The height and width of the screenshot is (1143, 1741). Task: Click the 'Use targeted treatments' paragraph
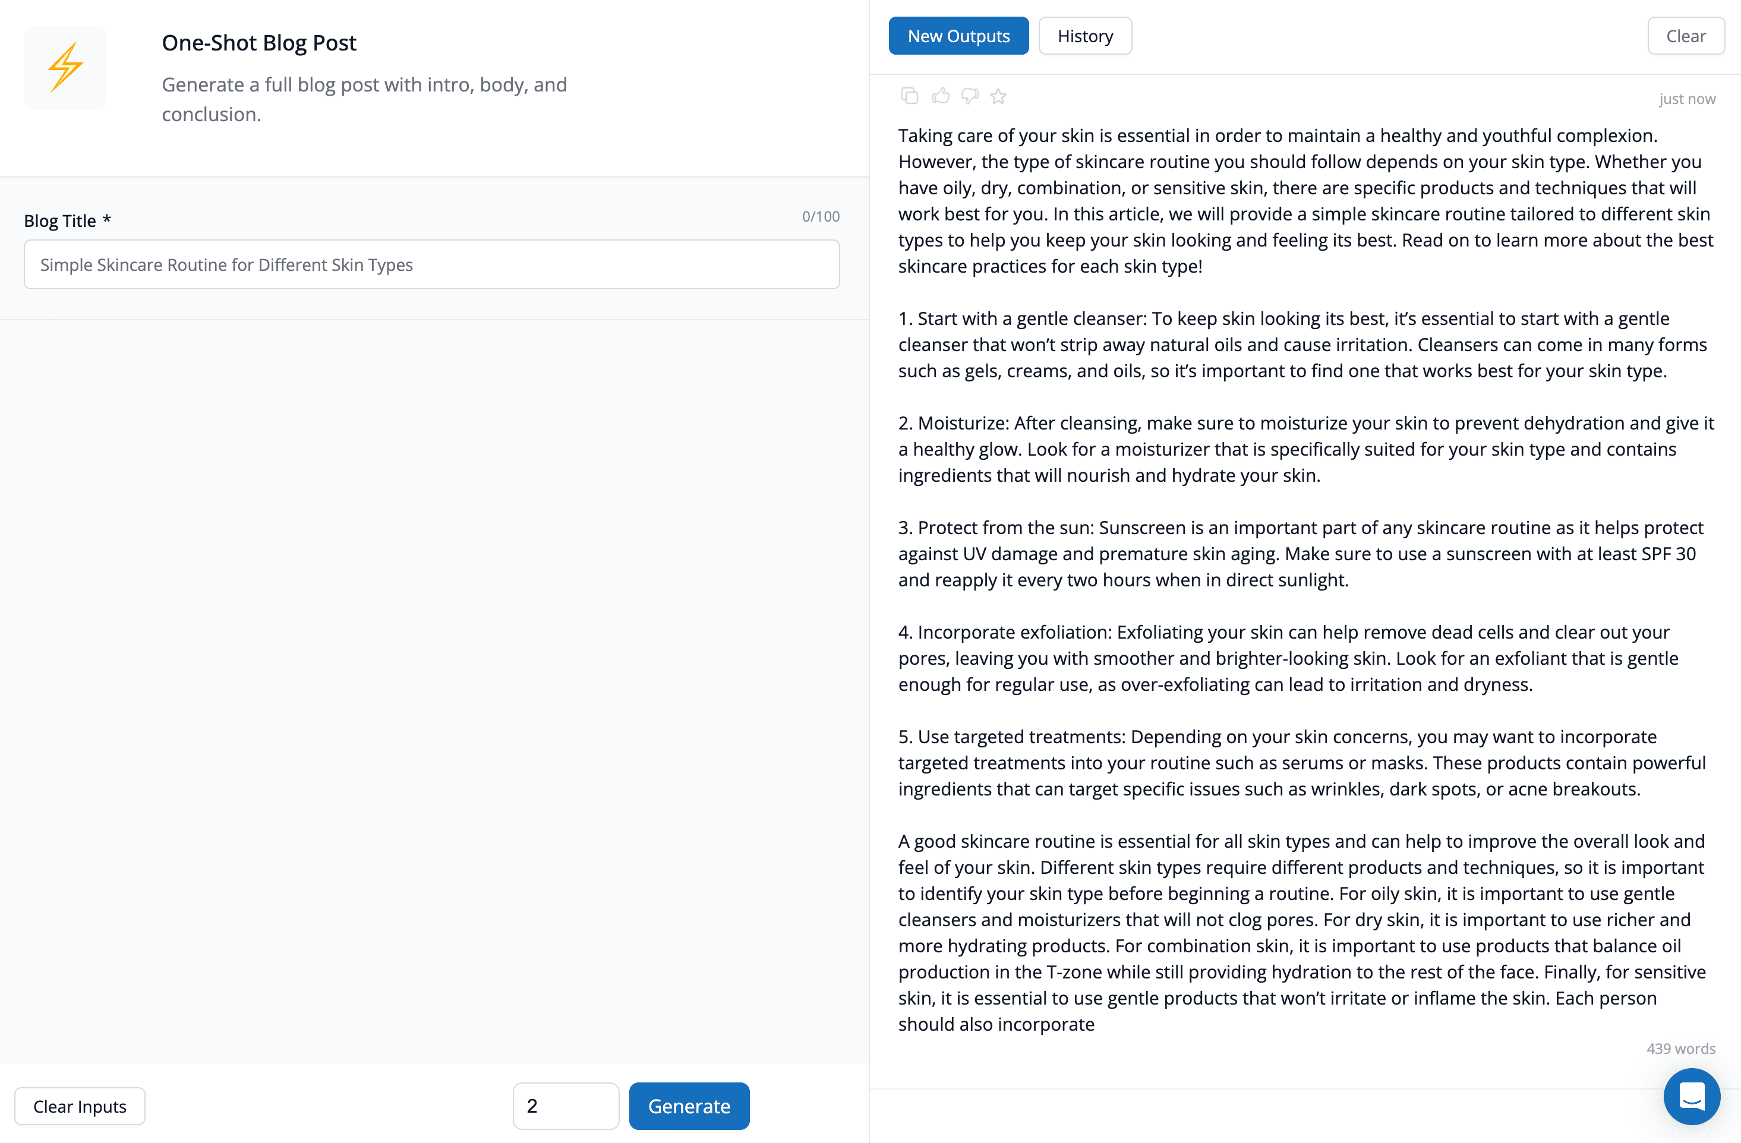point(1302,763)
